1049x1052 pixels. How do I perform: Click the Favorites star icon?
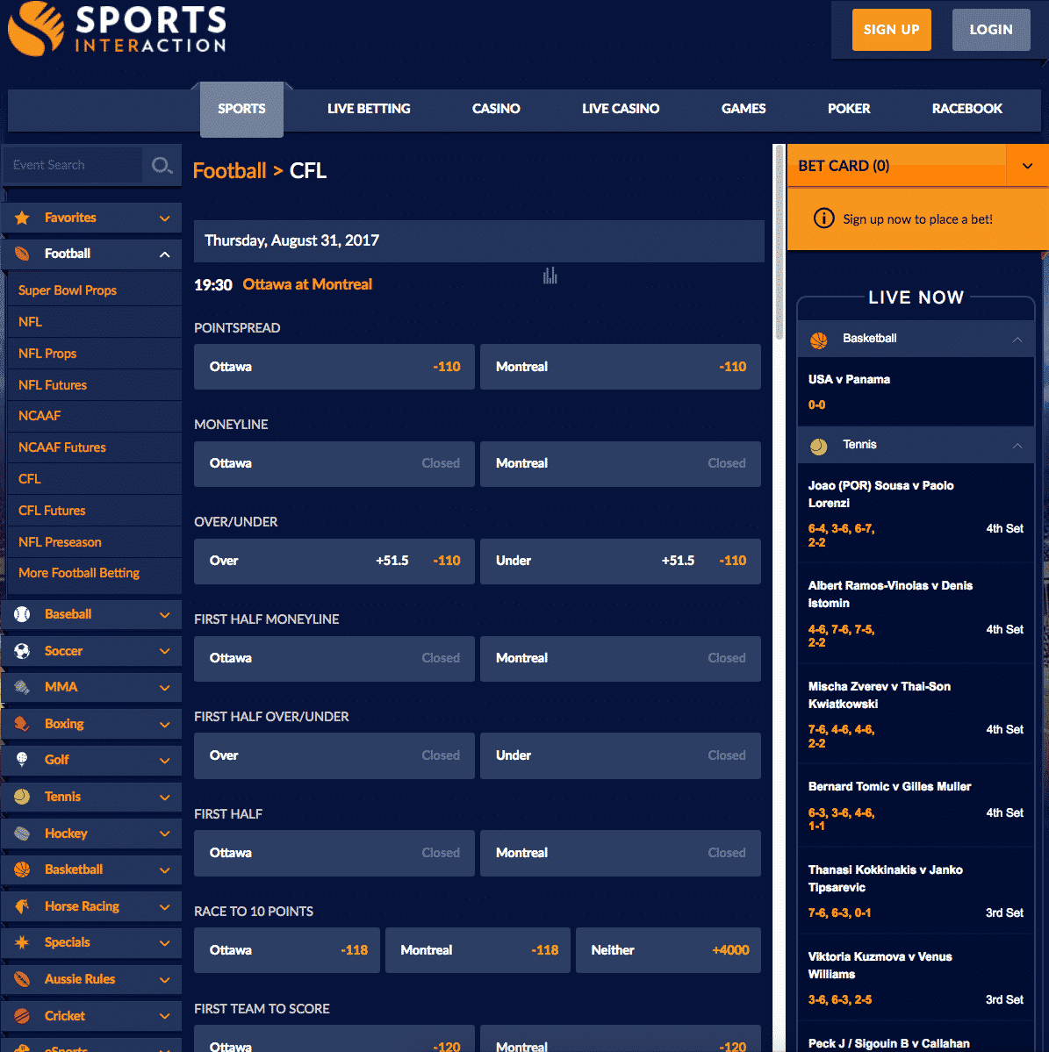click(22, 218)
